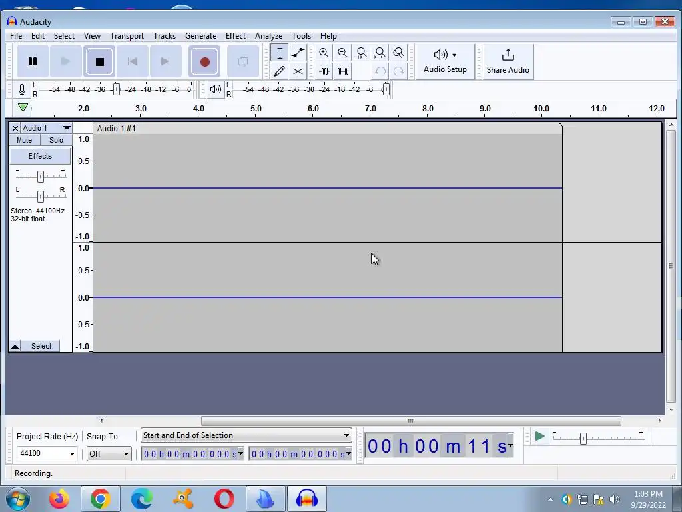682x512 pixels.
Task: Skip to End of track
Action: click(166, 61)
